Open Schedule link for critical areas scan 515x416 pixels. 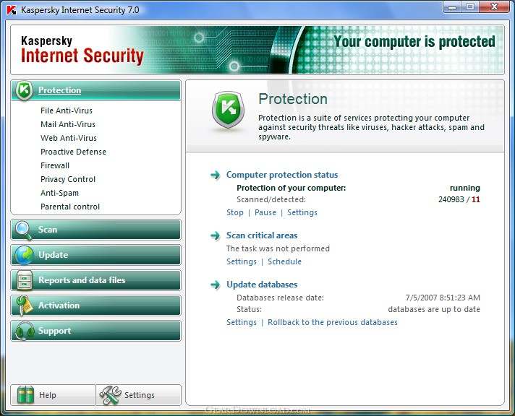pyautogui.click(x=284, y=261)
